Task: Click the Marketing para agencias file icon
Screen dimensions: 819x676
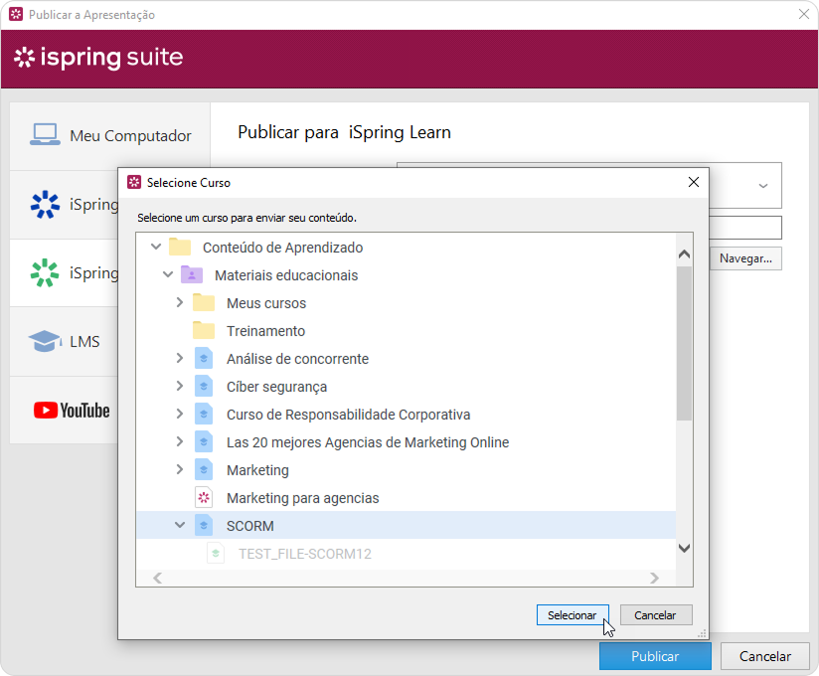Action: tap(204, 498)
